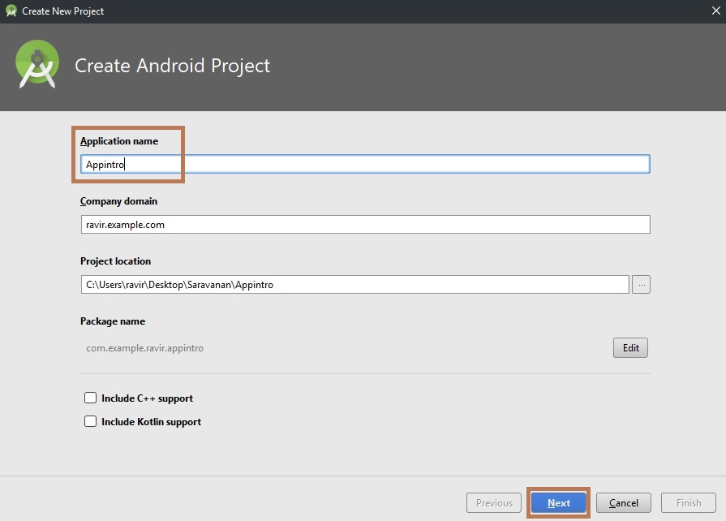This screenshot has width=726, height=521.
Task: Toggle the Include Kotlin support checkbox
Action: tap(91, 422)
